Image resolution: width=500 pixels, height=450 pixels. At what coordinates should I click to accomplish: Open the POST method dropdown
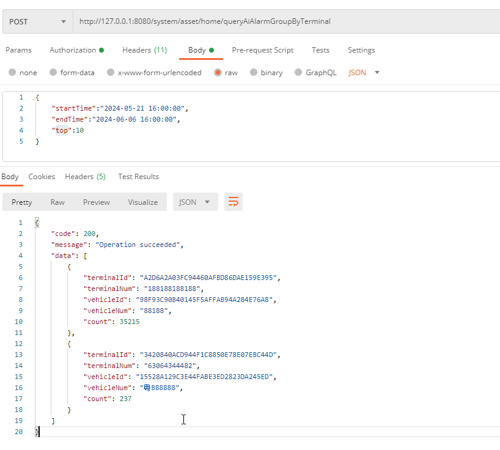click(x=37, y=21)
